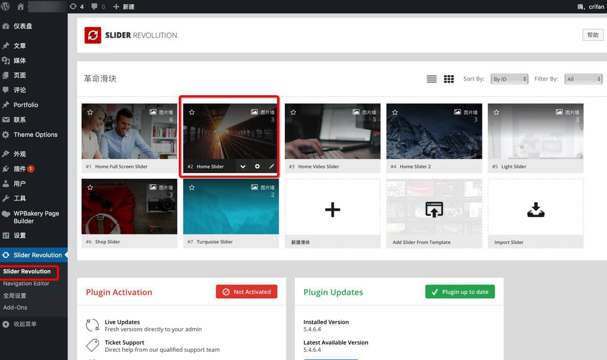The width and height of the screenshot is (607, 360).
Task: Click the Not Activated button
Action: (246, 292)
